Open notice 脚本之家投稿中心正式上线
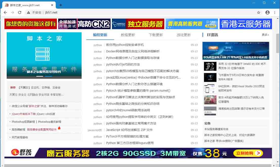 pyautogui.click(x=230, y=135)
